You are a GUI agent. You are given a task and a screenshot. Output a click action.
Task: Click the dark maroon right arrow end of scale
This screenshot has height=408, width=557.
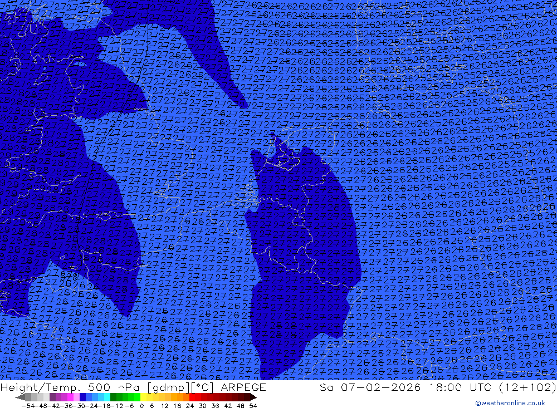253,397
